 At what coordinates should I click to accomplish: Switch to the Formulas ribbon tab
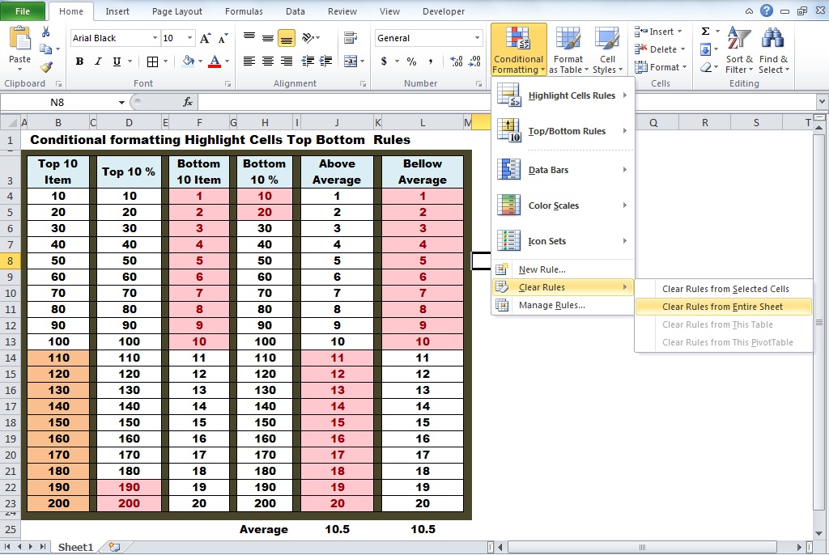click(x=243, y=11)
